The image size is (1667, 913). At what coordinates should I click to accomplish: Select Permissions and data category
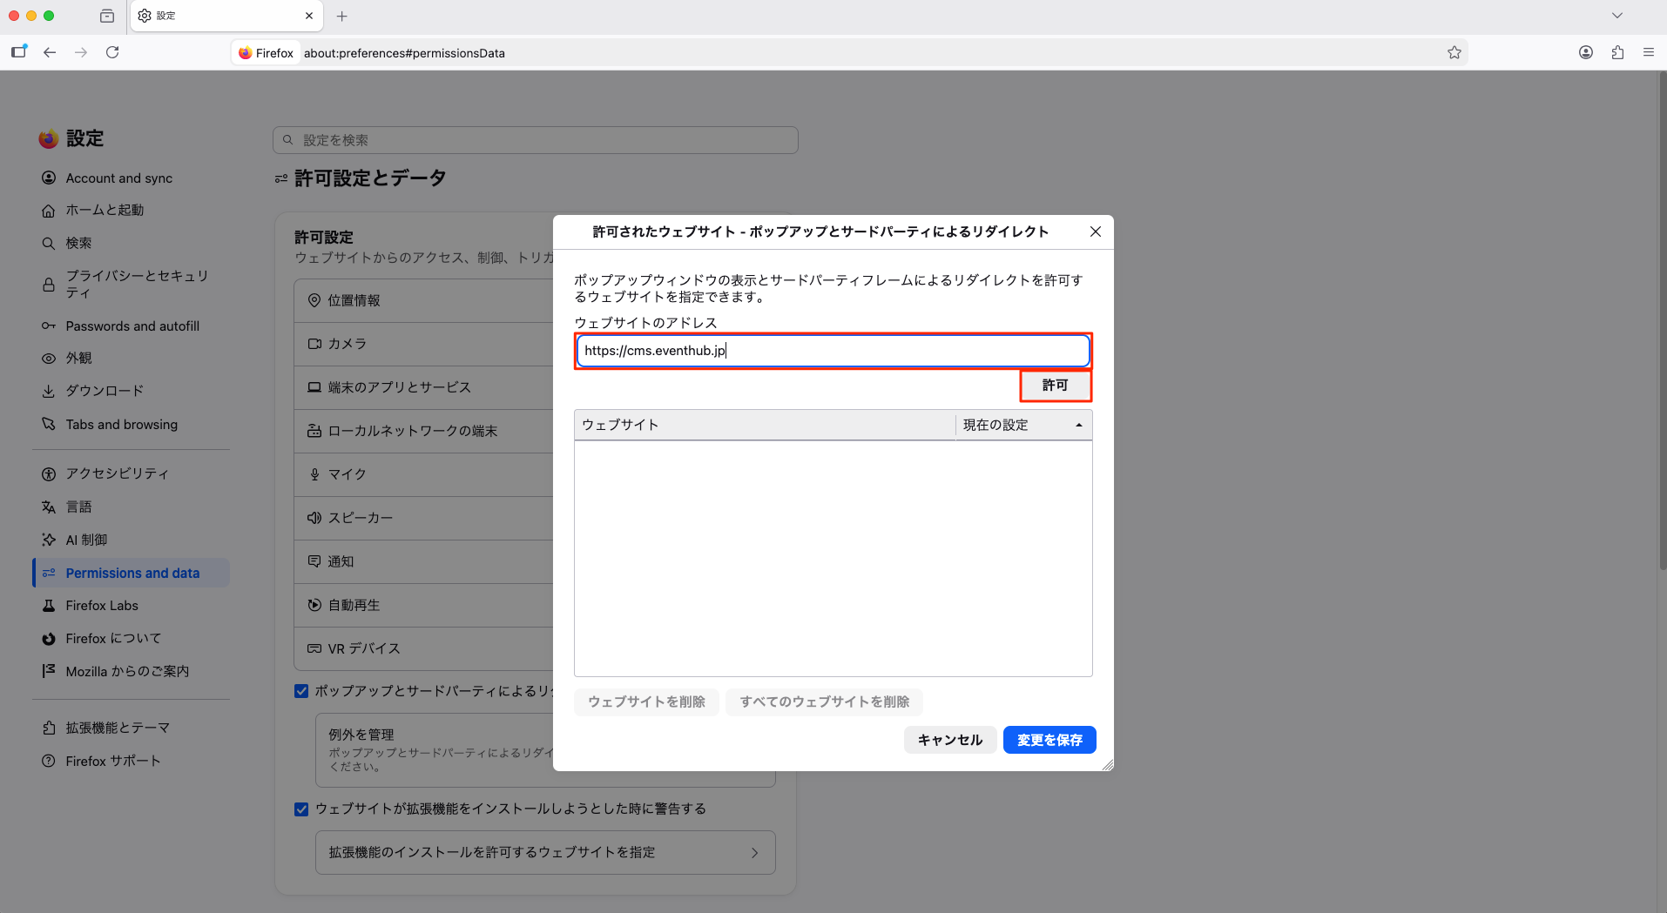(132, 573)
